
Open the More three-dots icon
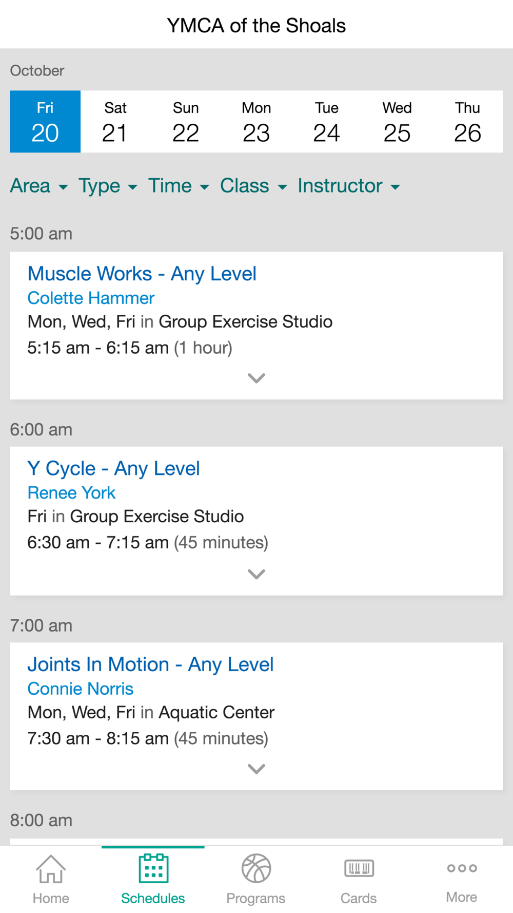(462, 868)
